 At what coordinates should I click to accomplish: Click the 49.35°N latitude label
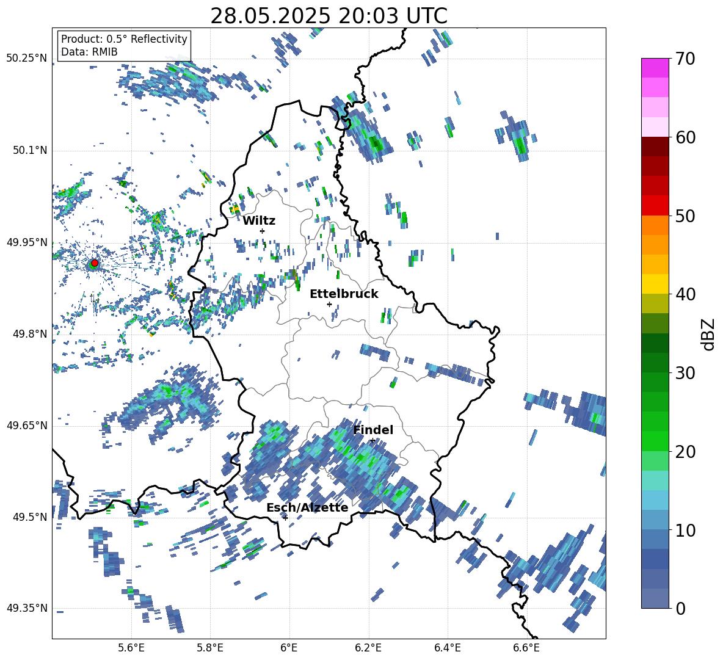(x=27, y=608)
